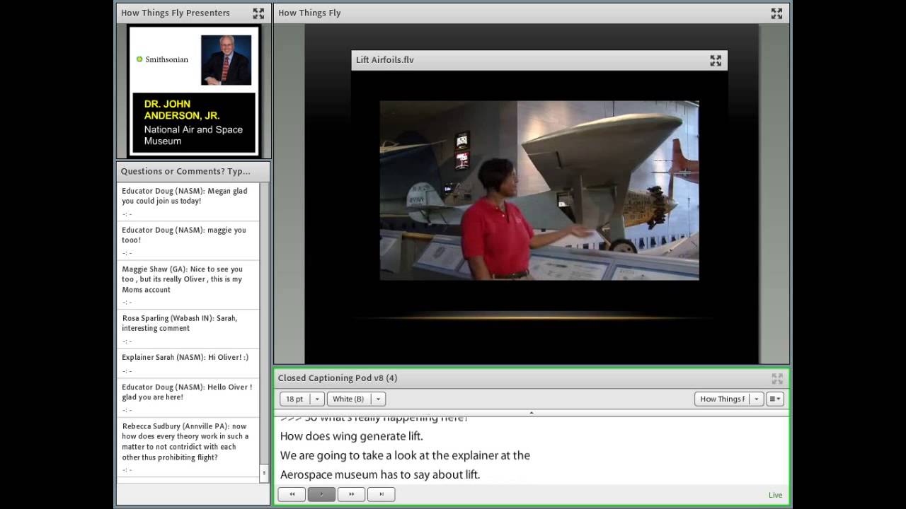Click the Closed Captioning Pod fullscreen icon
The height and width of the screenshot is (509, 906).
(x=777, y=379)
